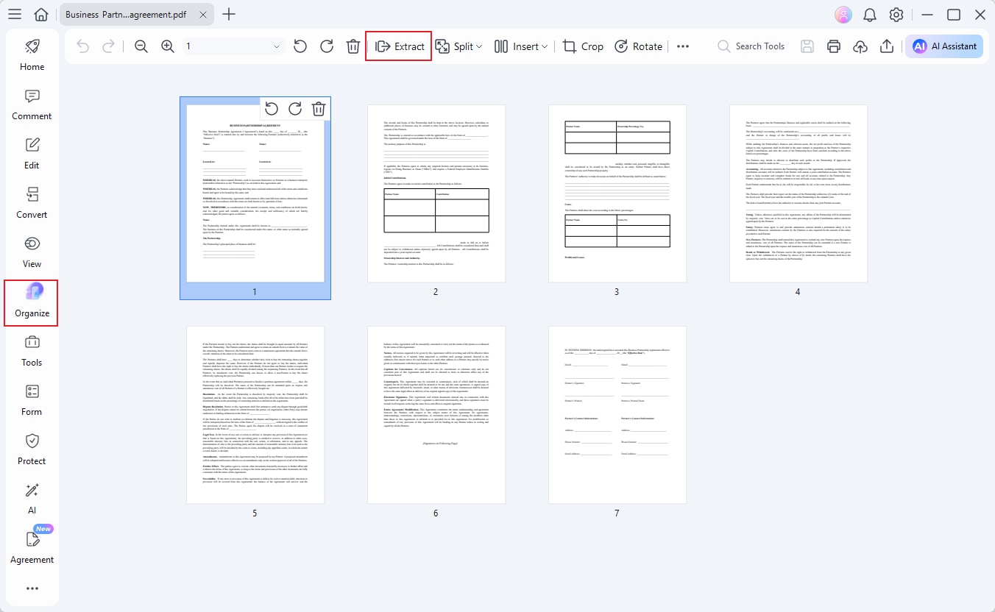The width and height of the screenshot is (995, 612).
Task: Rotate page 1 left via thumbnail overlay
Action: coord(272,109)
